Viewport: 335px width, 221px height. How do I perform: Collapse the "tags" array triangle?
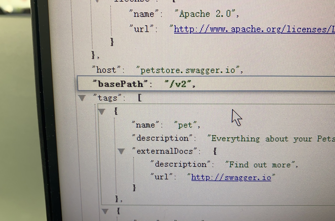pos(82,98)
